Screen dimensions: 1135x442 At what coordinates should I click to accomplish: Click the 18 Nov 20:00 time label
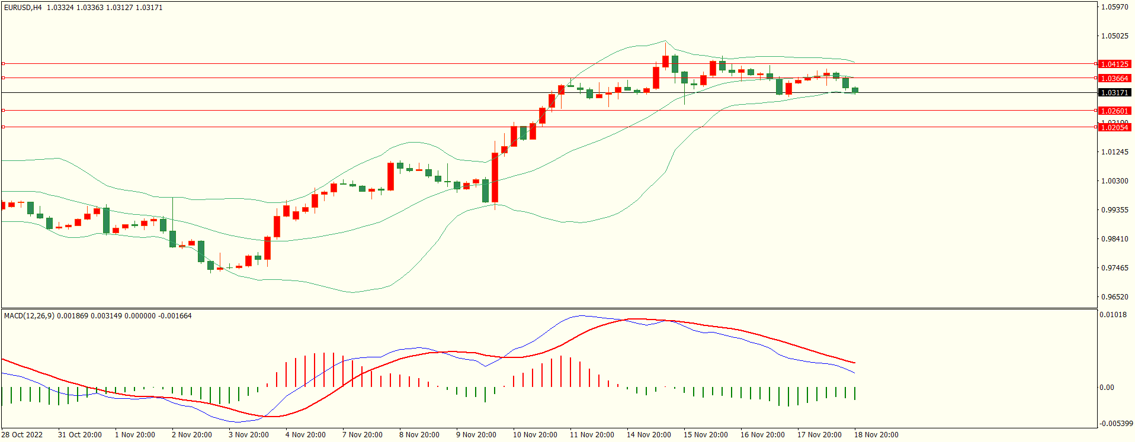click(x=876, y=435)
